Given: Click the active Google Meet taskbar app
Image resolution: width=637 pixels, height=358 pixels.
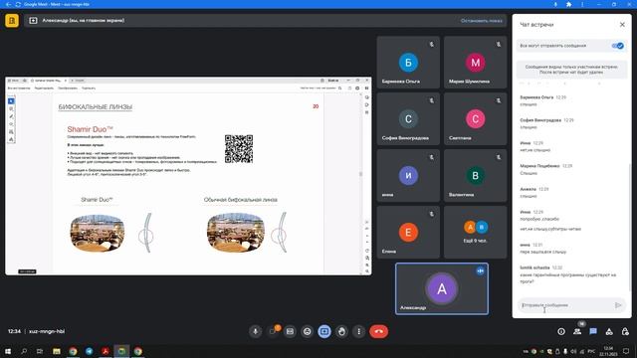Looking at the screenshot, I should pos(121,351).
